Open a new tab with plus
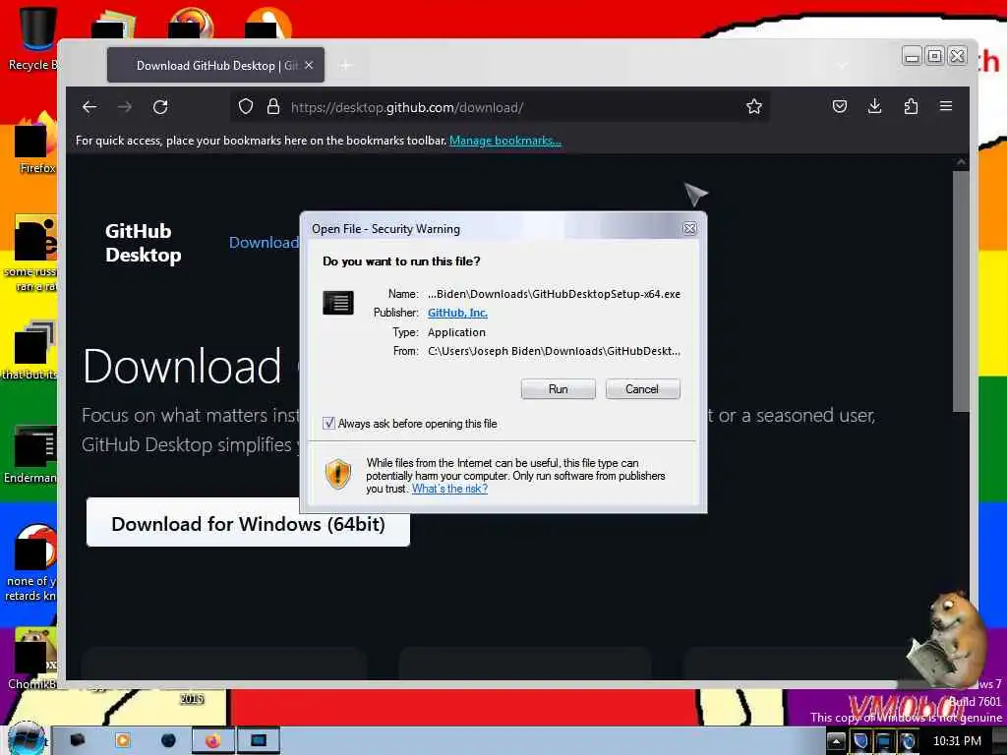The image size is (1007, 755). pos(345,65)
